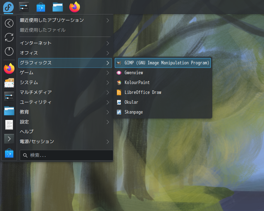Open System Settings sliders icon in sidebar
The height and width of the screenshot is (211, 264).
pos(9,97)
